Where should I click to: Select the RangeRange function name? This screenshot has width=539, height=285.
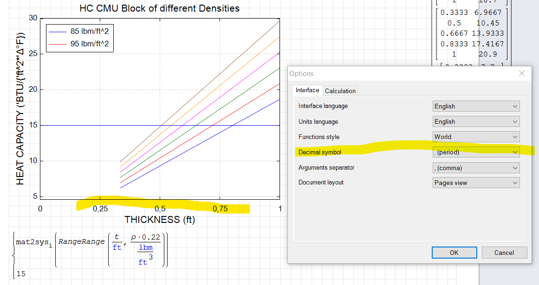click(81, 241)
